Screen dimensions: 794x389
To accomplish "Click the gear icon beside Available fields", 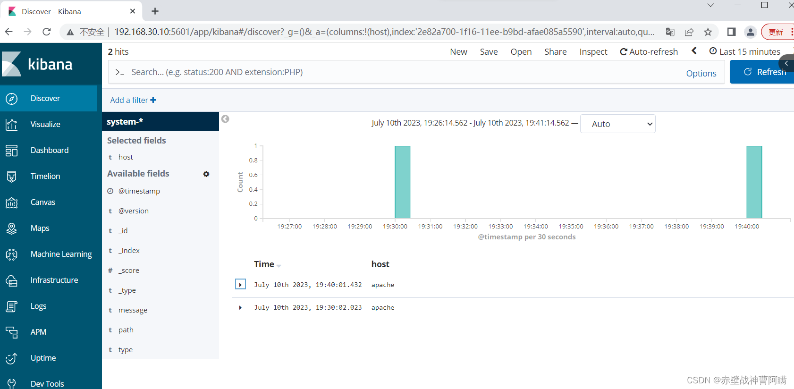I will click(x=206, y=174).
